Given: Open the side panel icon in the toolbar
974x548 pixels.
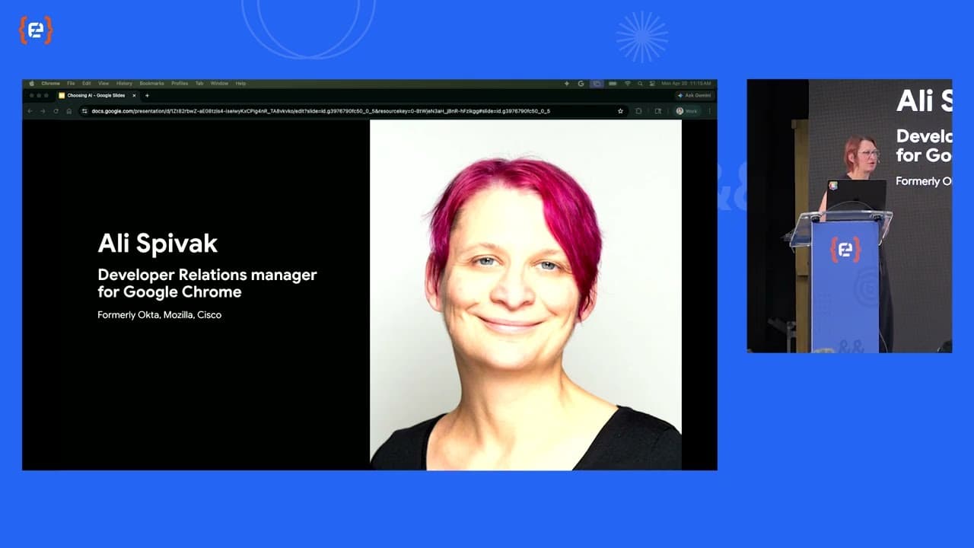Looking at the screenshot, I should tap(658, 111).
